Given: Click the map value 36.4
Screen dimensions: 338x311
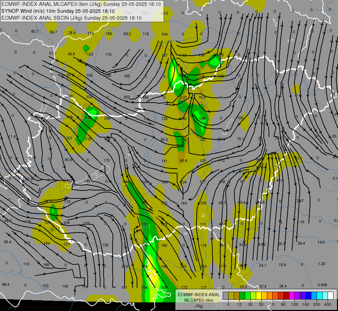Looking at the screenshot, I should [301, 244].
